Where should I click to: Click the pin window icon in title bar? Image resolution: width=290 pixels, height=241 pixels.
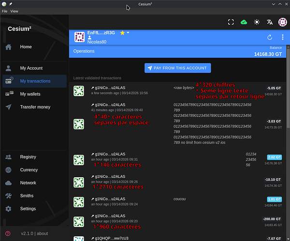(x=11, y=4)
